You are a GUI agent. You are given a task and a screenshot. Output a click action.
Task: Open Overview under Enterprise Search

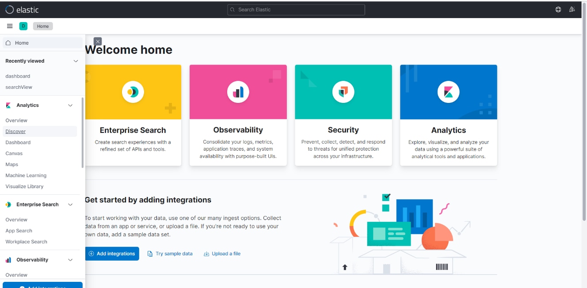16,220
